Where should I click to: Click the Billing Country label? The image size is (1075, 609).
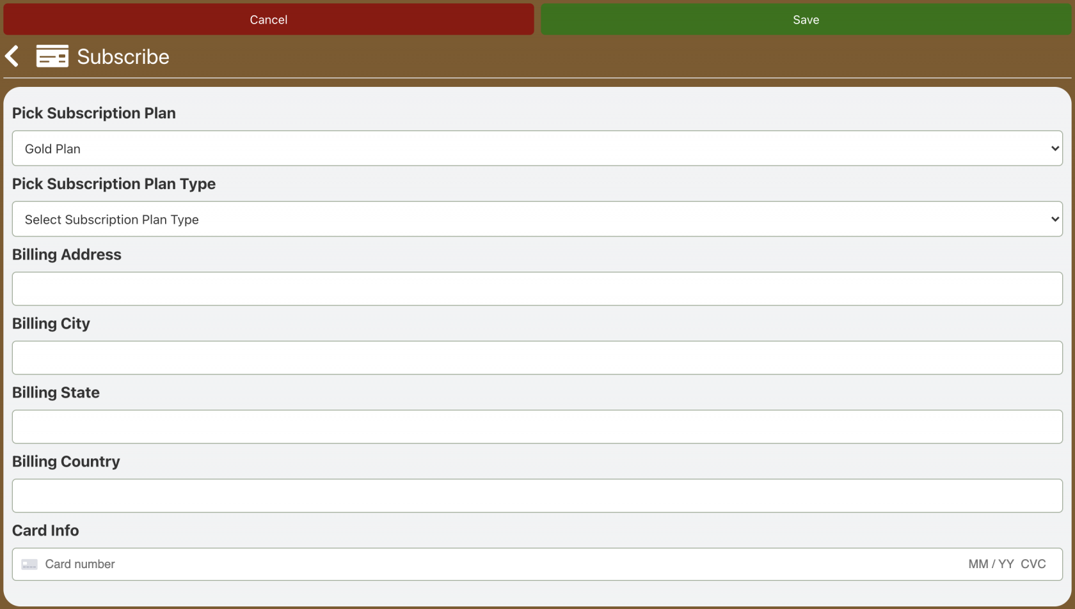click(66, 461)
